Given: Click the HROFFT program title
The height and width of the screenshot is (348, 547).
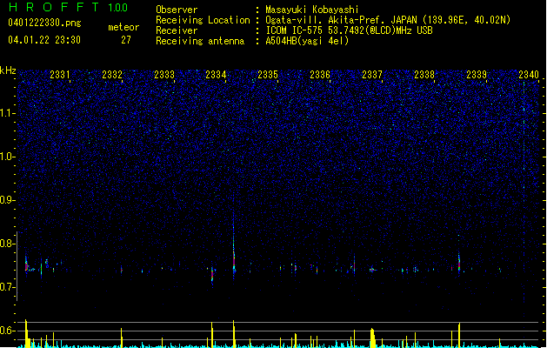Looking at the screenshot, I should [x=53, y=7].
